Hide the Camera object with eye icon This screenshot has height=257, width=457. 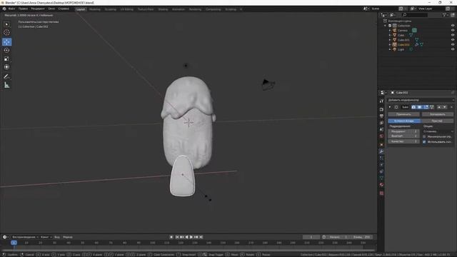(x=453, y=30)
